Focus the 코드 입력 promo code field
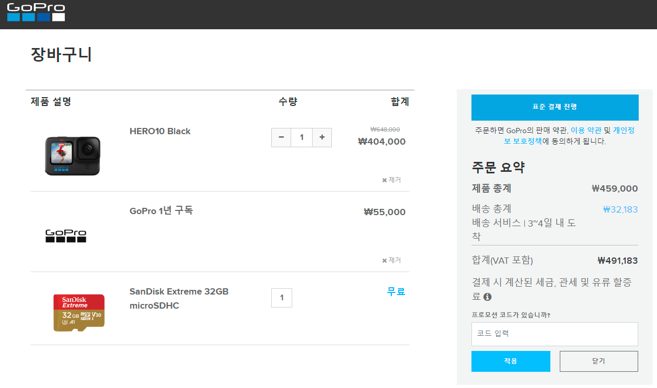 (555, 334)
